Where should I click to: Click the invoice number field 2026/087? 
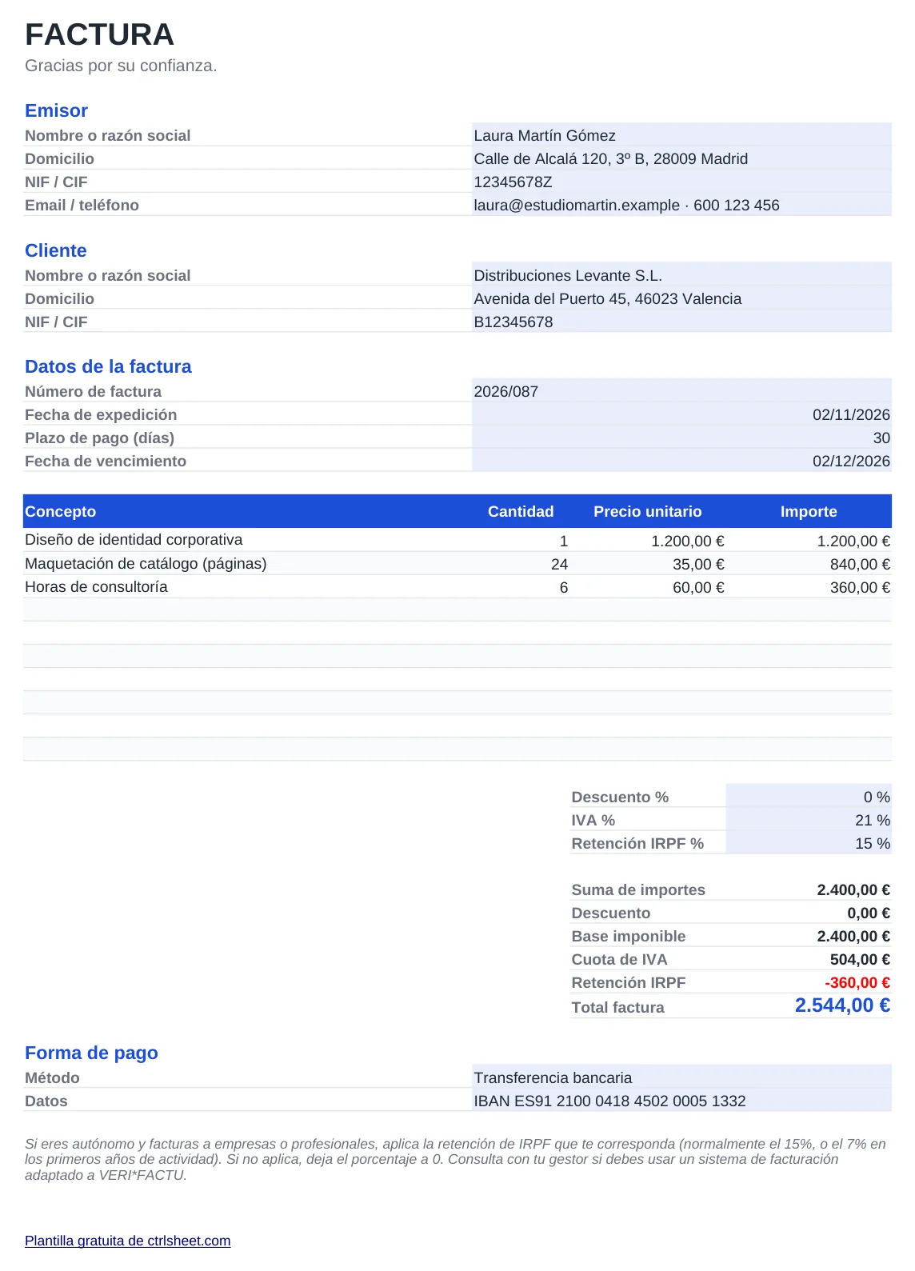(681, 391)
